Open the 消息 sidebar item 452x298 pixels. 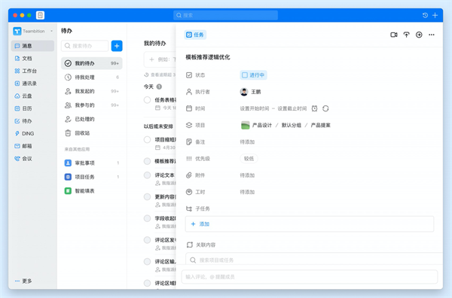coord(32,46)
